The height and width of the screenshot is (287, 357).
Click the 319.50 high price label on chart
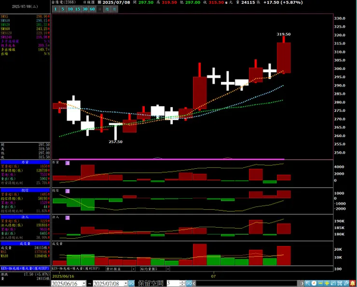point(284,34)
